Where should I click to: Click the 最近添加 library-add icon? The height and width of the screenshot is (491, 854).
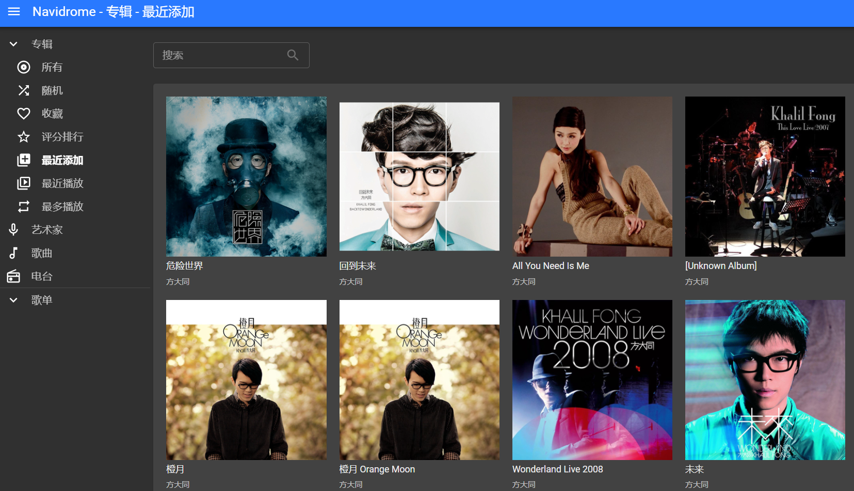[x=24, y=160]
